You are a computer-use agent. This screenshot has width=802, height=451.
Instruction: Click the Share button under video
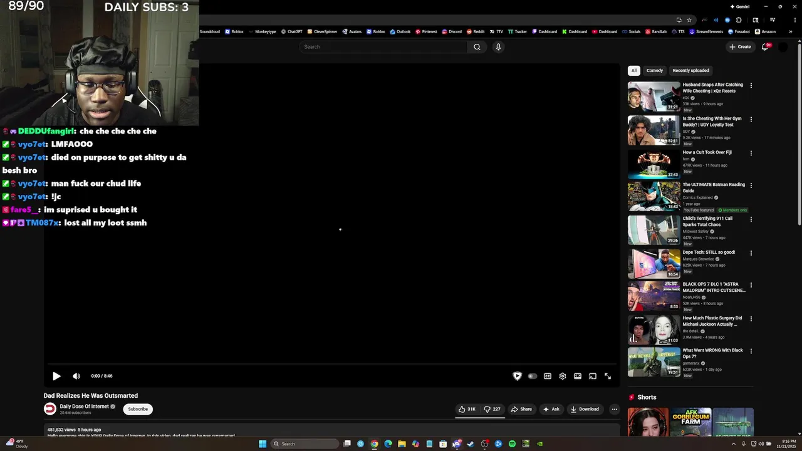click(x=521, y=409)
